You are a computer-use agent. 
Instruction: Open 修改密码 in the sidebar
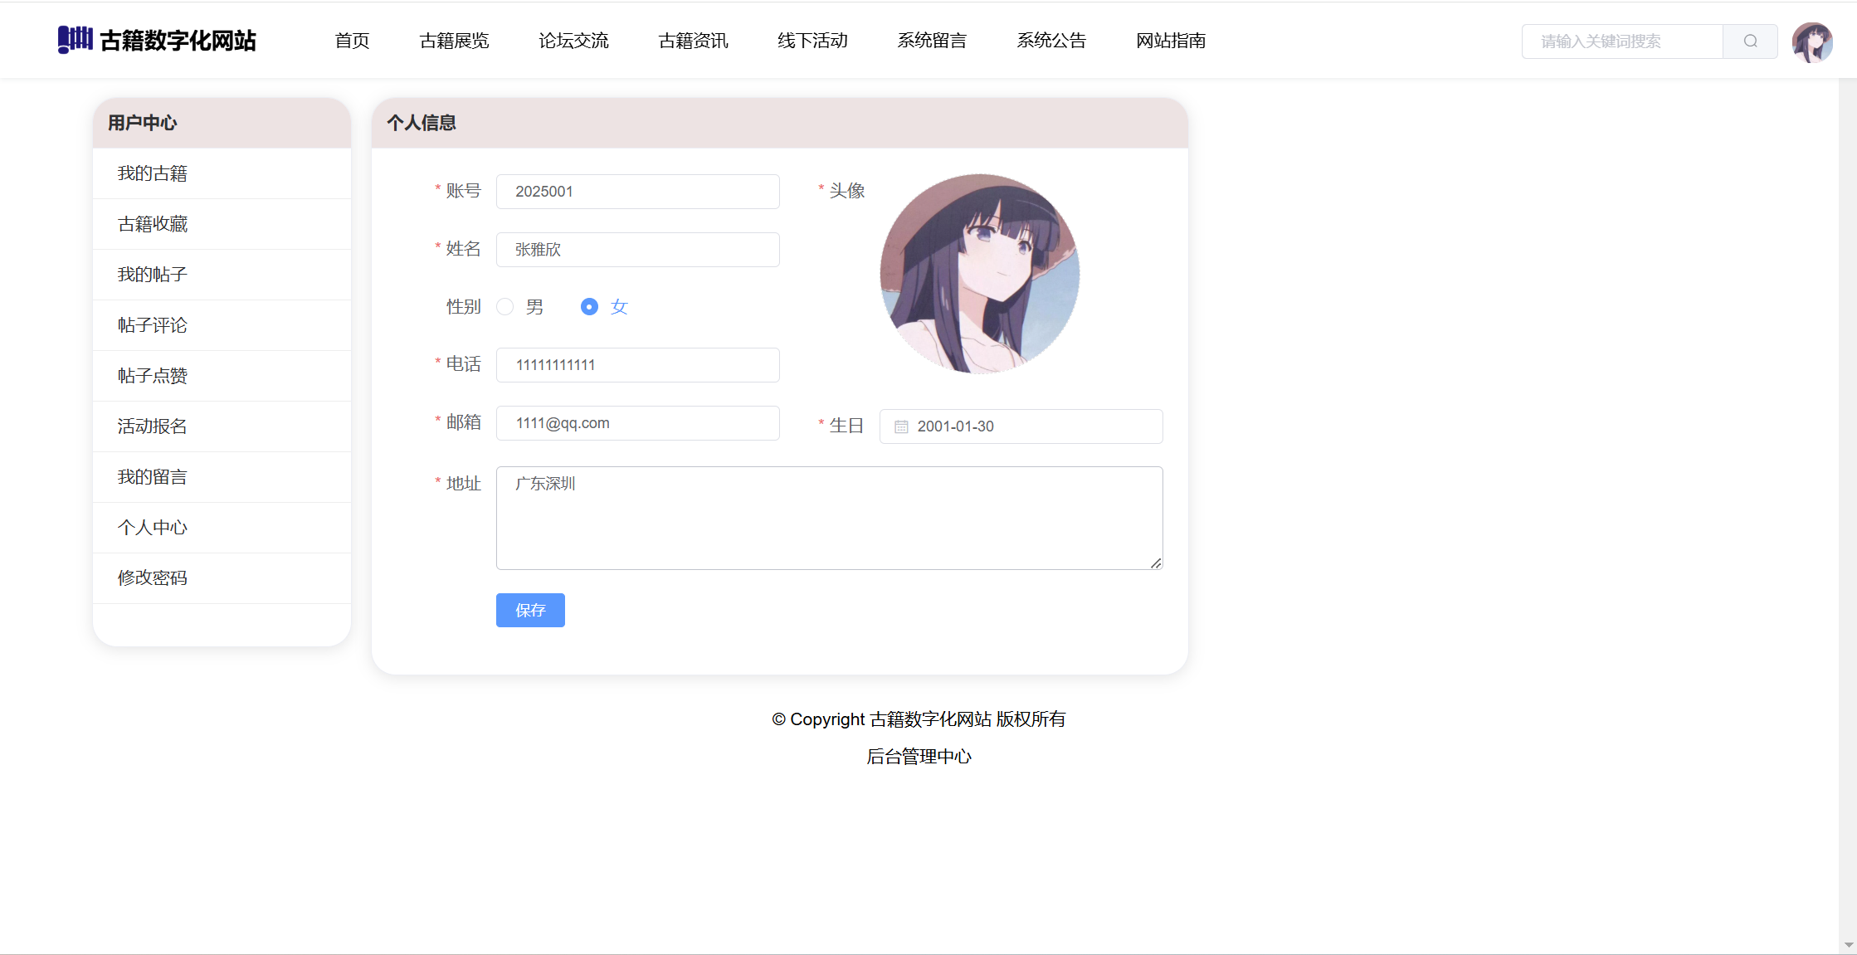(153, 578)
